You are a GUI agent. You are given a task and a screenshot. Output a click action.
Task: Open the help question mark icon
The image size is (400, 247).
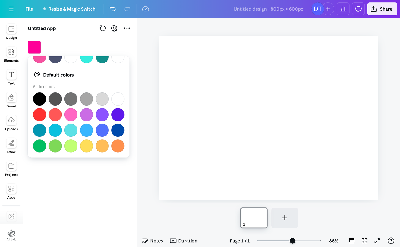tap(391, 241)
